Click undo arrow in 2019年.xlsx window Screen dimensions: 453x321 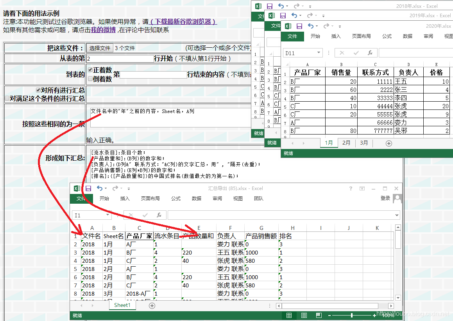pyautogui.click(x=294, y=15)
